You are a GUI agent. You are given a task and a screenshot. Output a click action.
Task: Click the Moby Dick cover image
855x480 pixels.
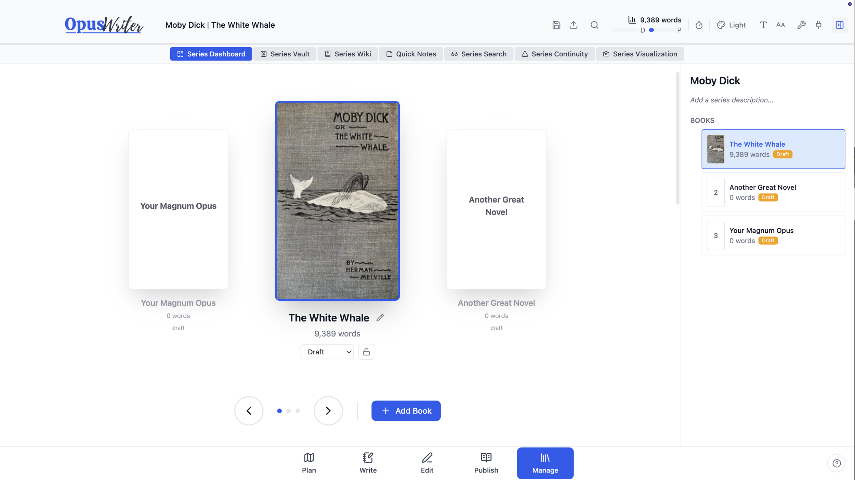point(337,201)
